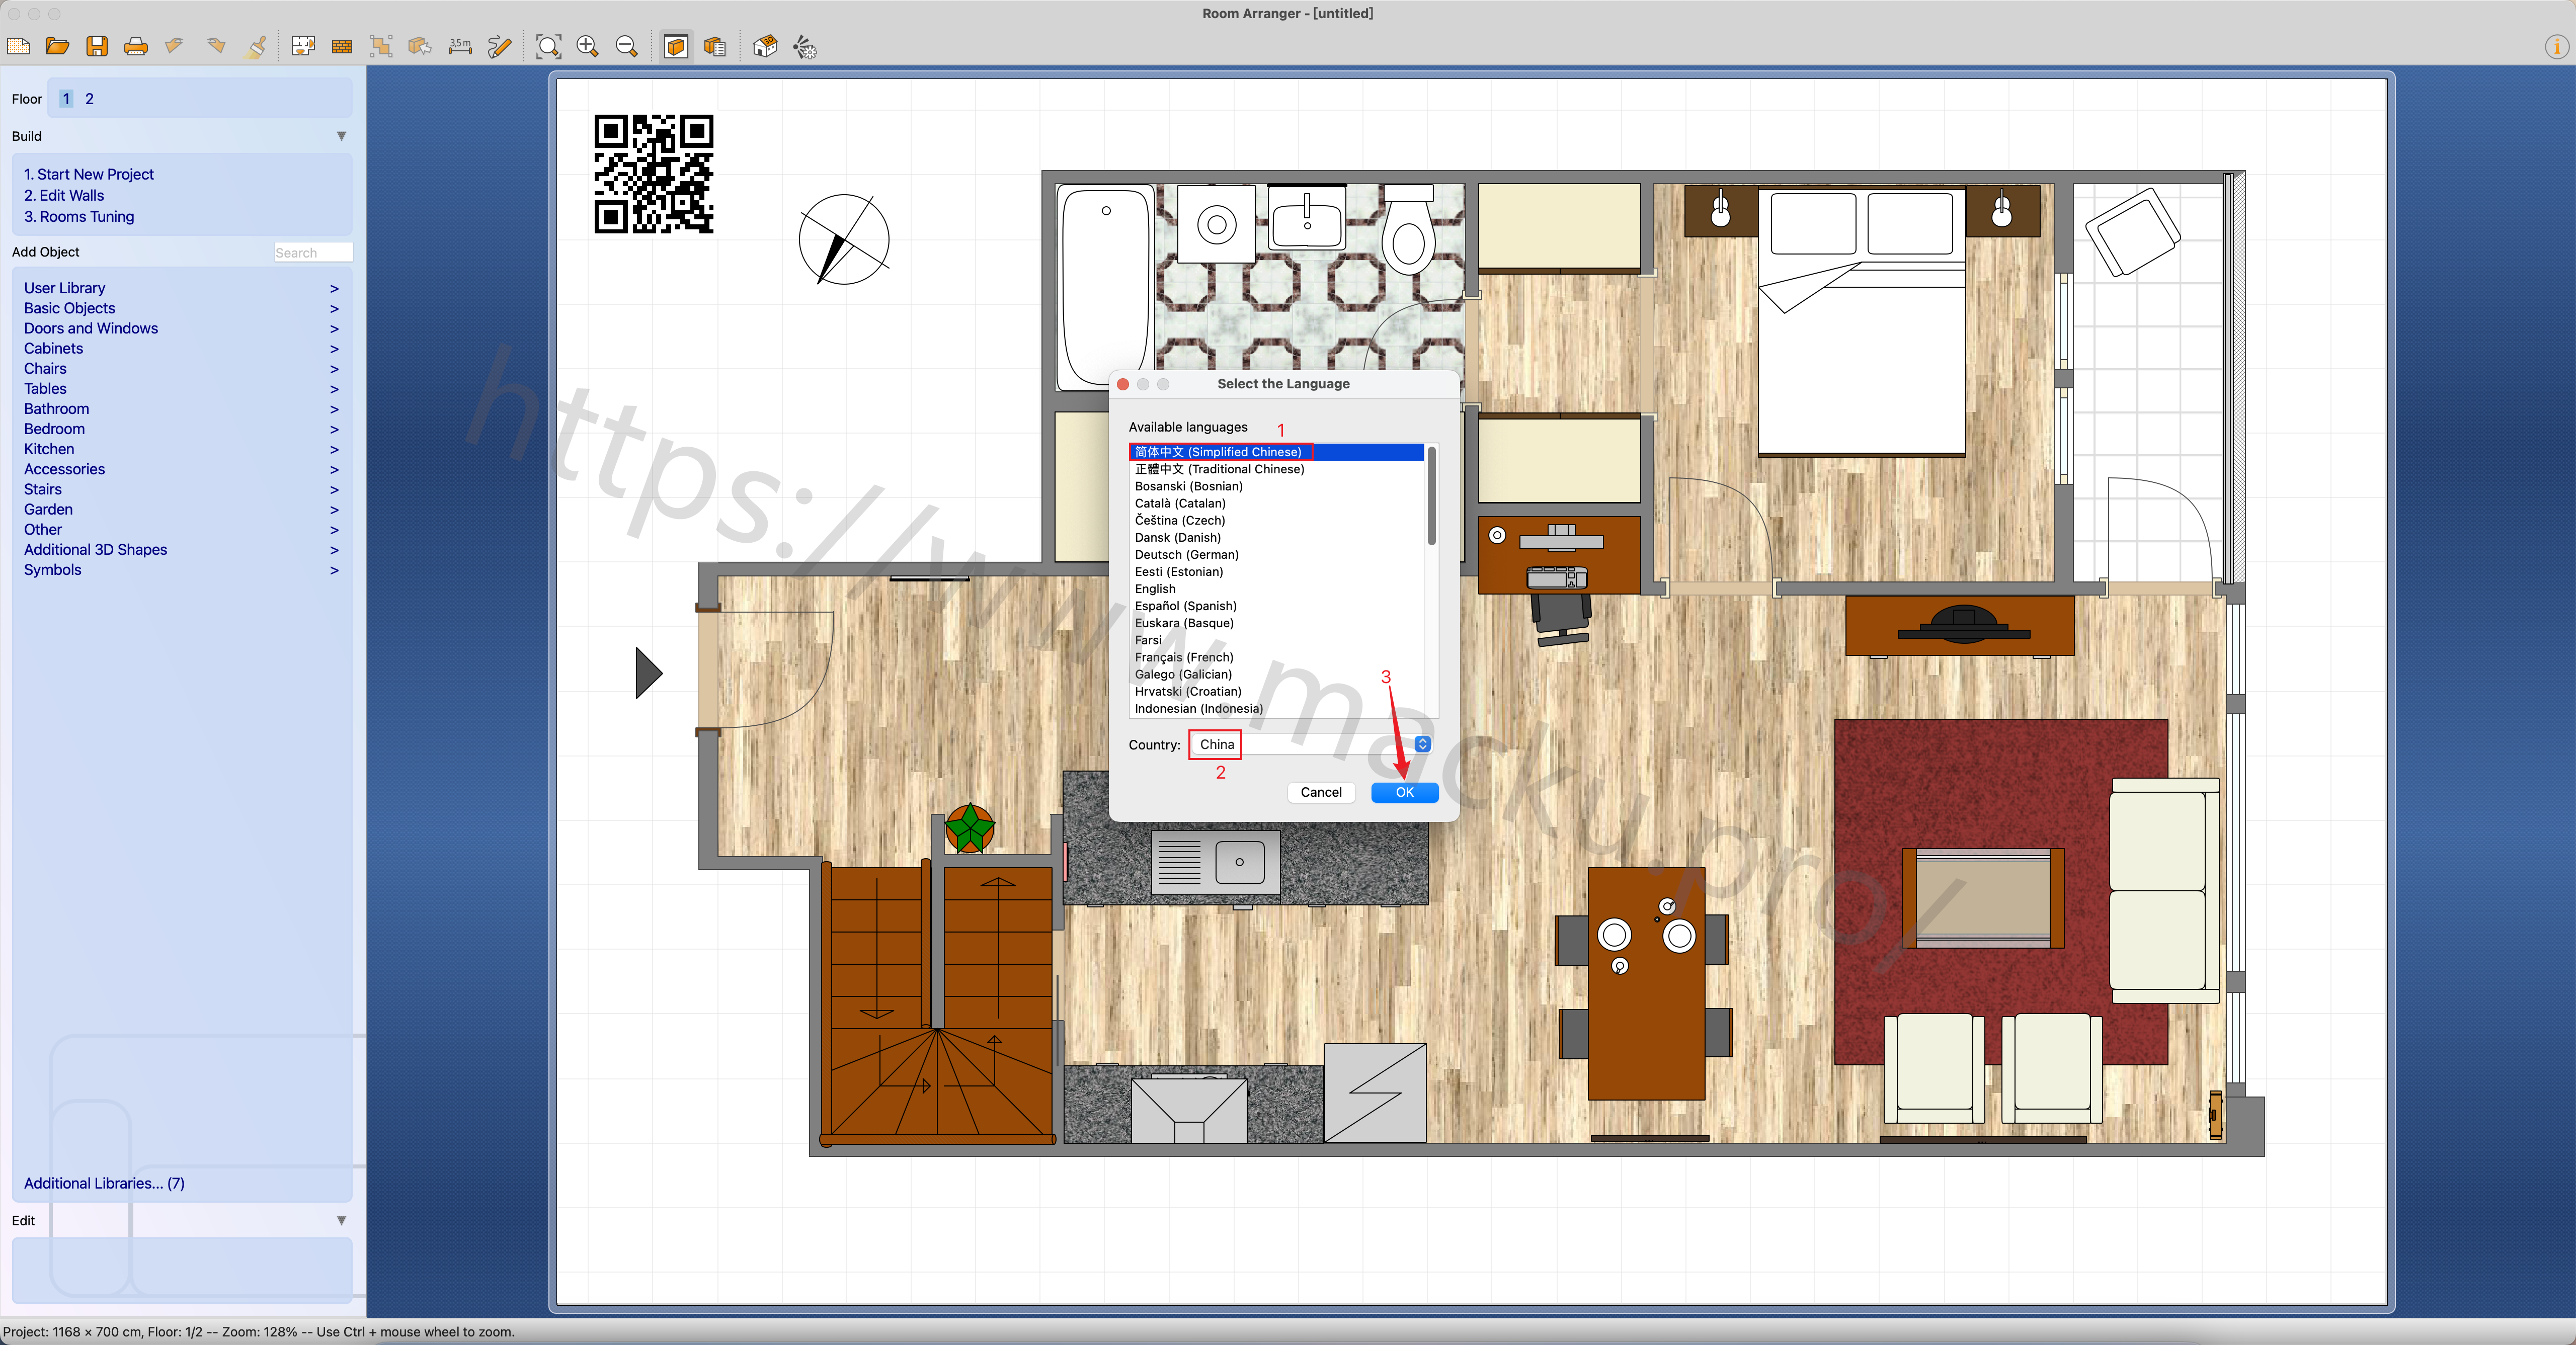Open the 3D house view icon
The image size is (2576, 1345).
coord(765,47)
